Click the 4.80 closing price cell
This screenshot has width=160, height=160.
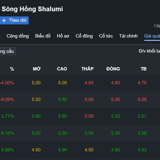coord(115,83)
